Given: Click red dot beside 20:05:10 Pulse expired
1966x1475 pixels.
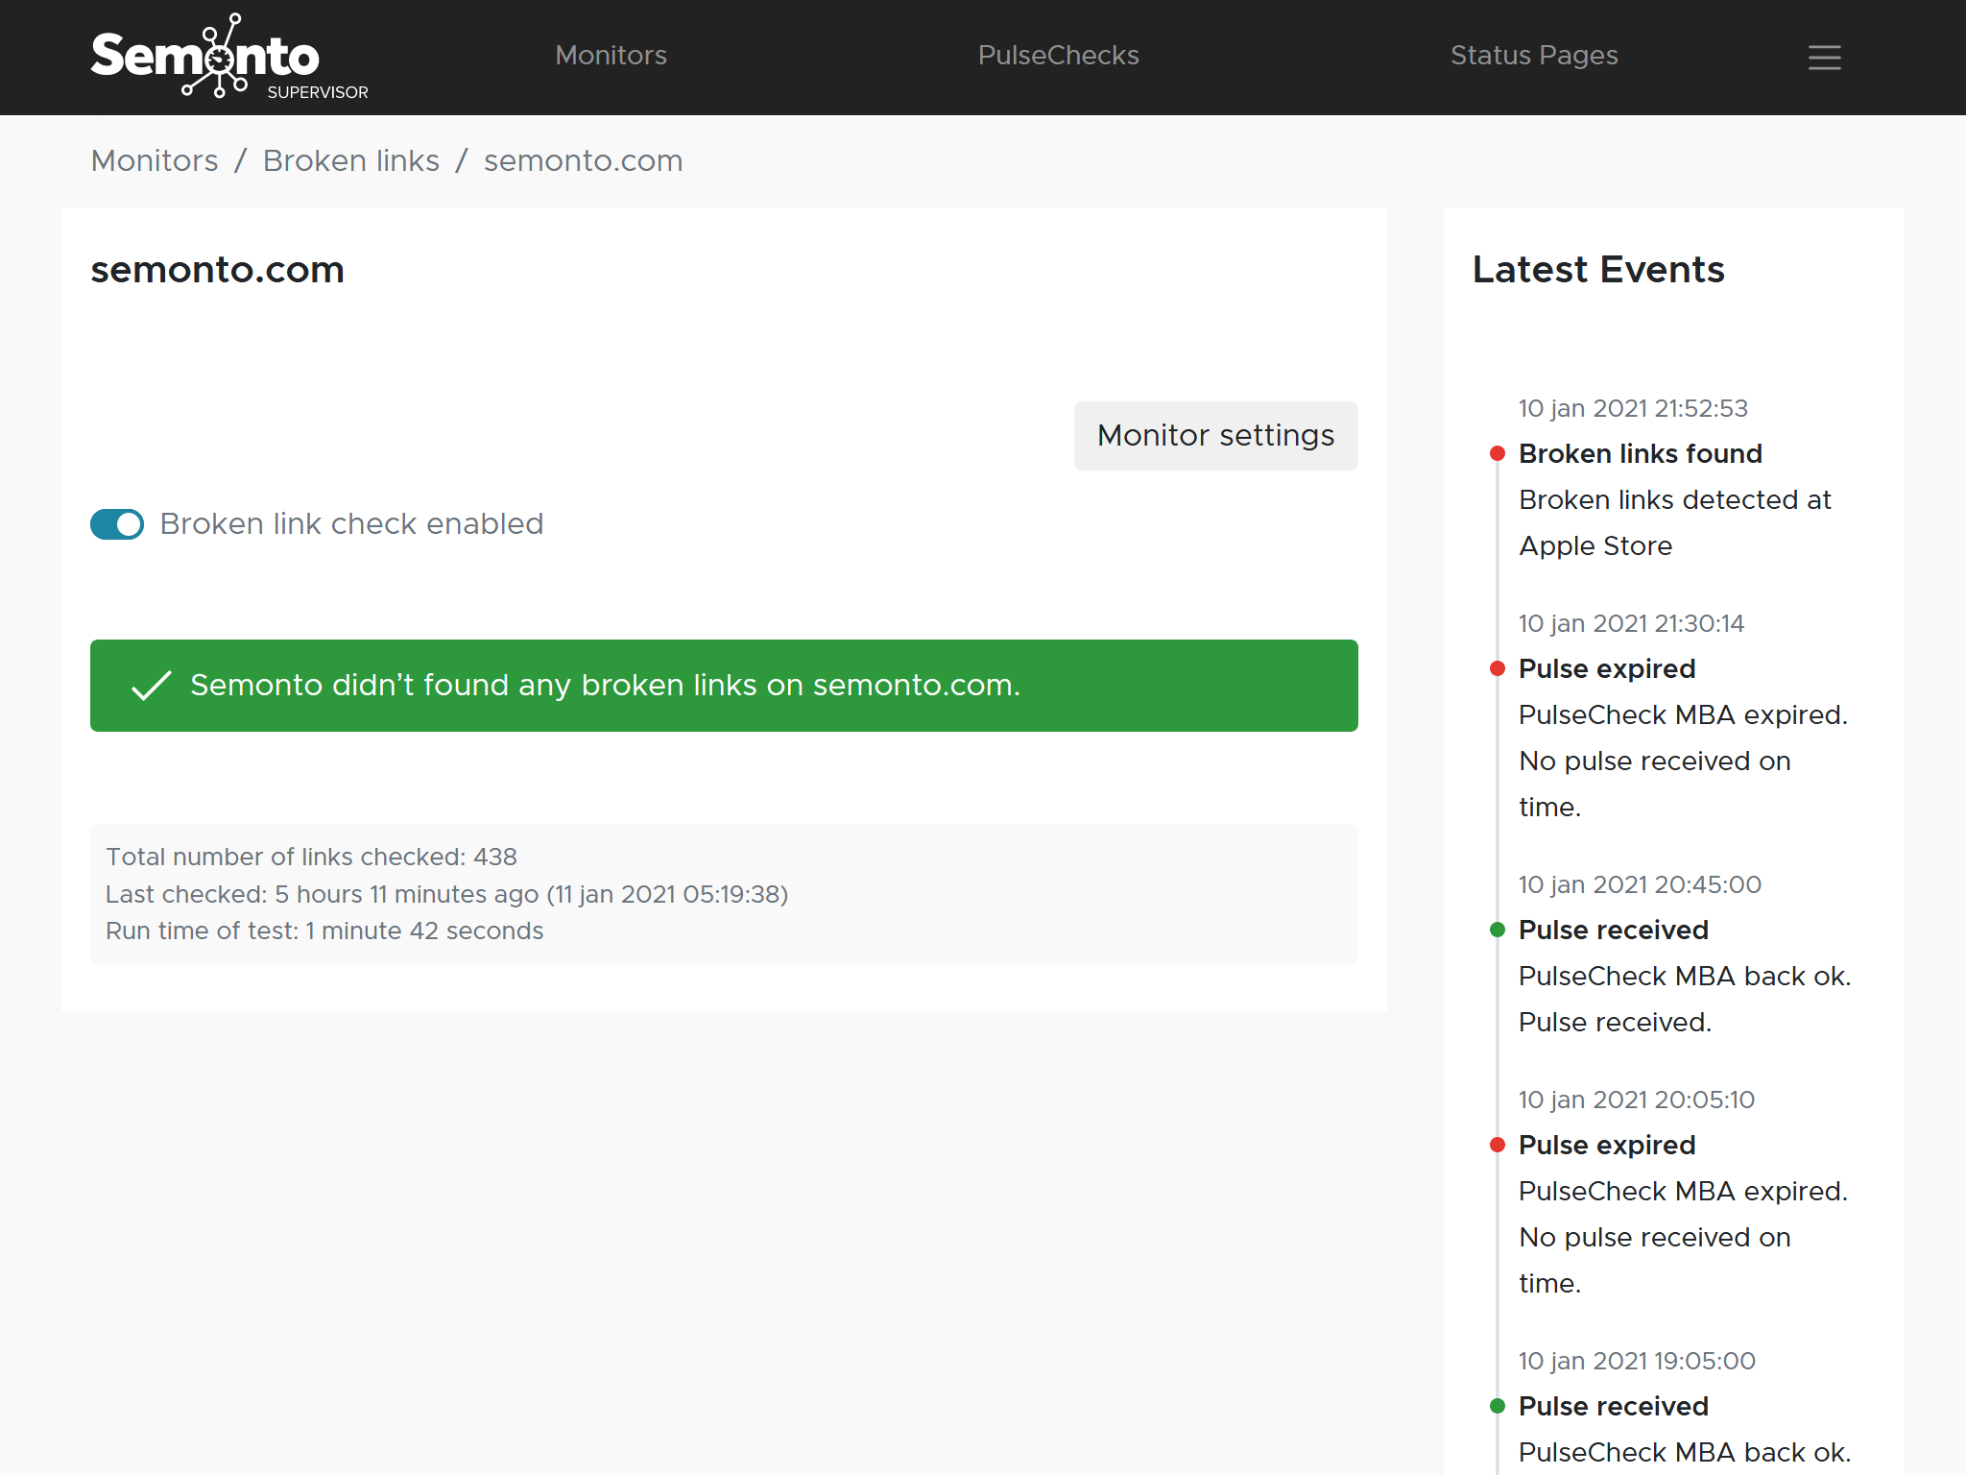Looking at the screenshot, I should [1497, 1145].
